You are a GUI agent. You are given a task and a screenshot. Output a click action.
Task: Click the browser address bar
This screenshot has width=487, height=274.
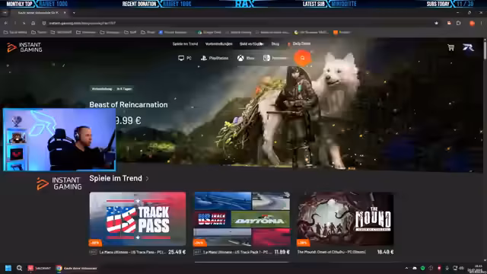[236, 23]
